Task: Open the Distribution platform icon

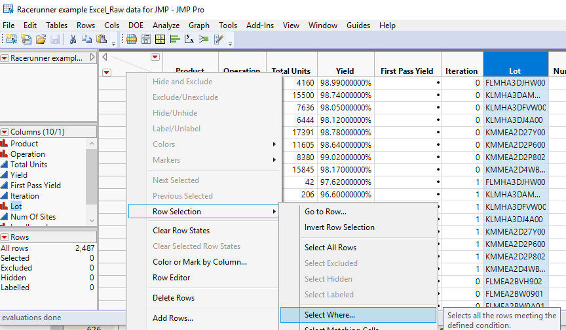Action: (x=160, y=39)
